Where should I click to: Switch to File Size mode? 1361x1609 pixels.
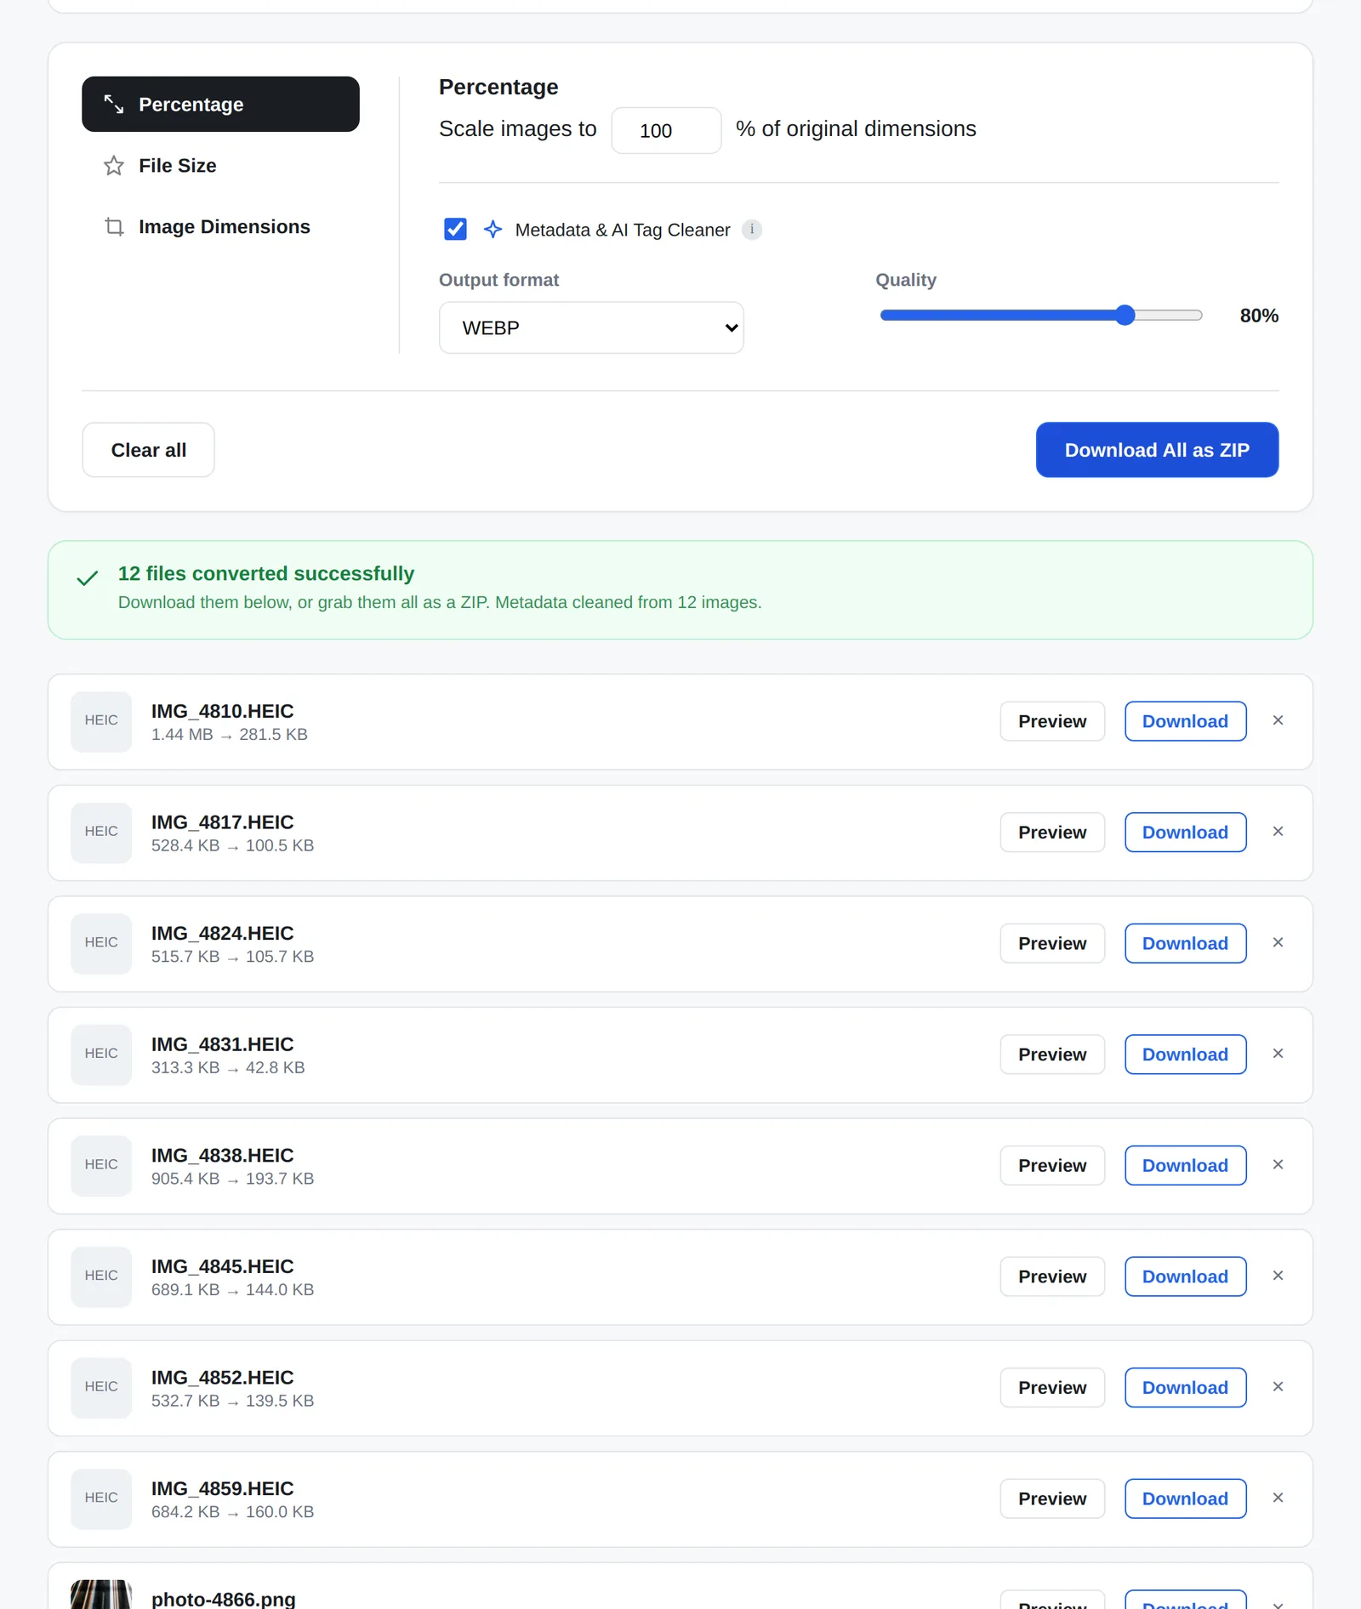pyautogui.click(x=220, y=165)
